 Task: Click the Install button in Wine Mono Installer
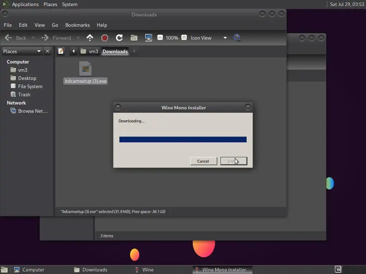[x=234, y=161]
